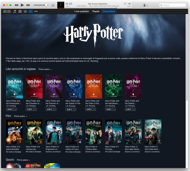This screenshot has height=171, width=190.
Task: Open price options arrow for Deathly Hallows
Action: [134, 109]
